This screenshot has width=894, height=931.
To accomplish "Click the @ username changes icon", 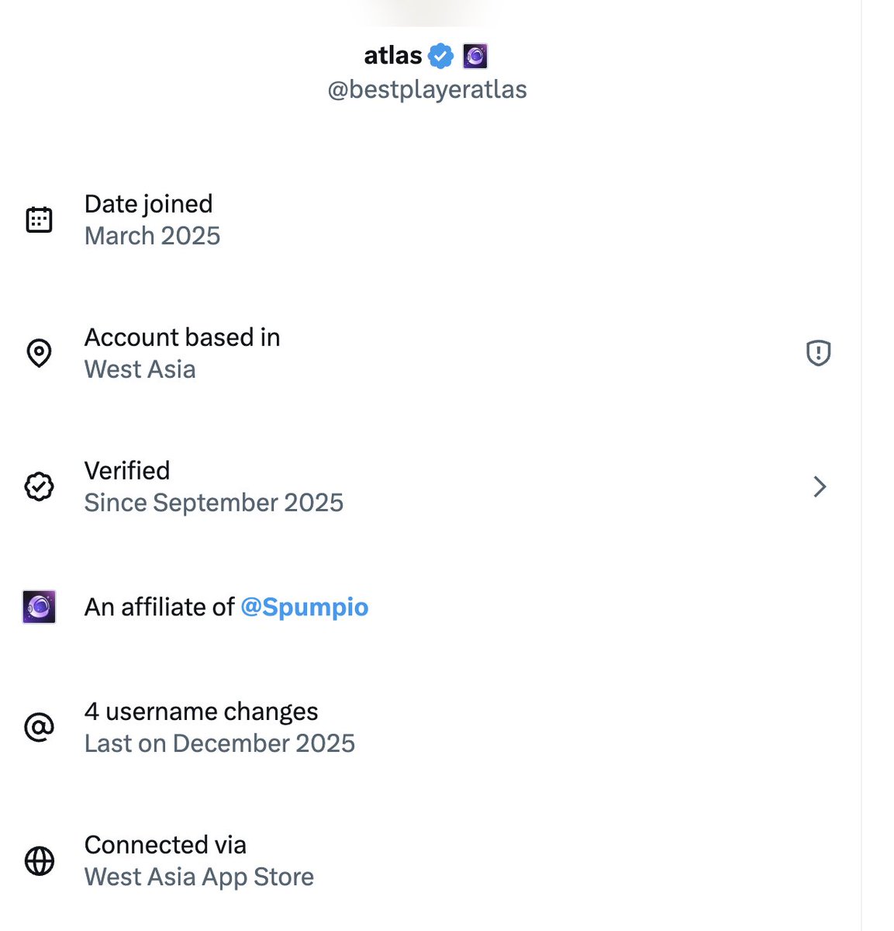I will 39,728.
